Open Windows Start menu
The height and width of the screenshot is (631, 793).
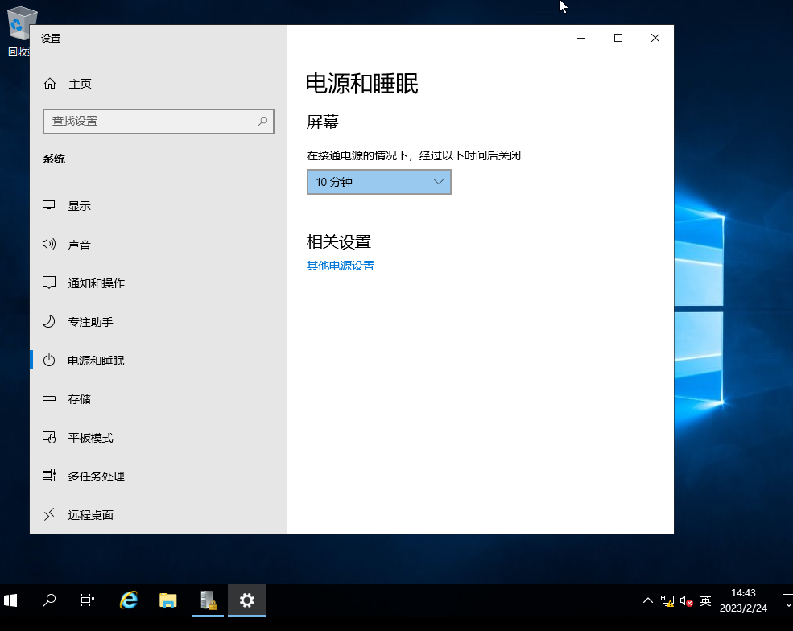coord(10,600)
